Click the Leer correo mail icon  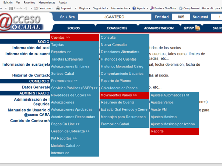[x=36, y=8]
